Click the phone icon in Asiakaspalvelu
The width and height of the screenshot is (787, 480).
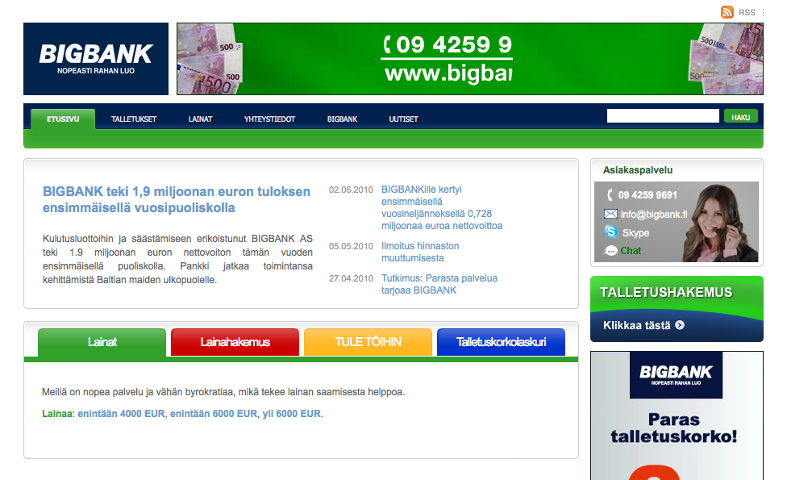coord(610,194)
